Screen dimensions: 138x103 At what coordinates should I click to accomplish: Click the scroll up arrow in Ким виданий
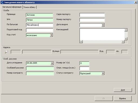126,30
